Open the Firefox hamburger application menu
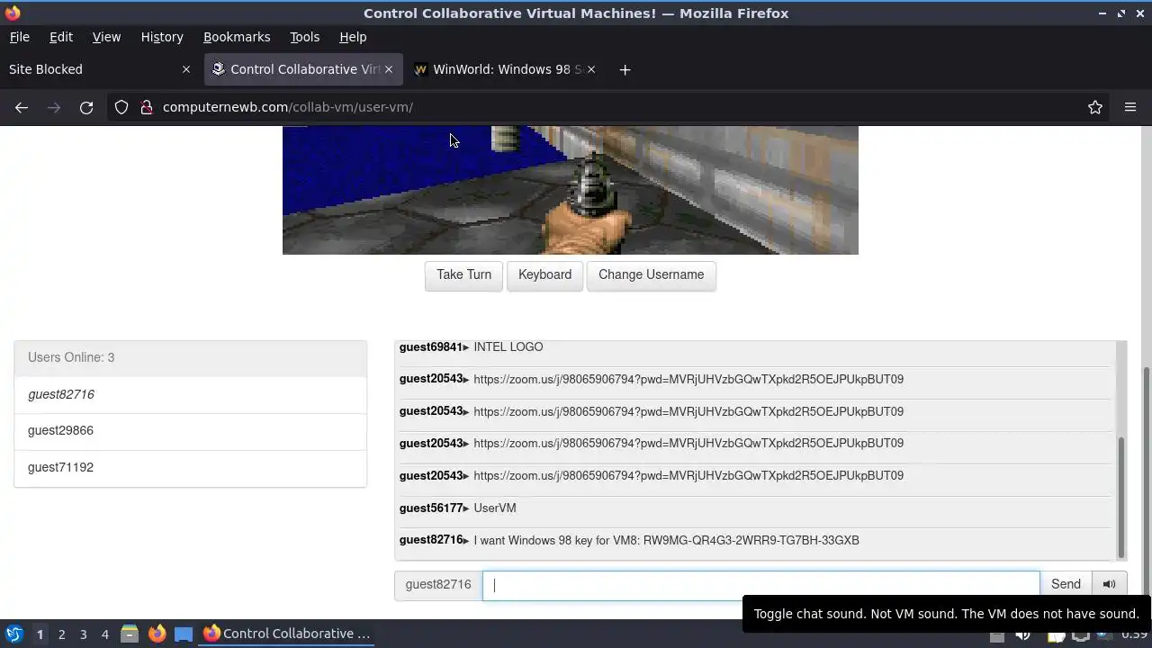This screenshot has height=648, width=1152. pyautogui.click(x=1130, y=107)
